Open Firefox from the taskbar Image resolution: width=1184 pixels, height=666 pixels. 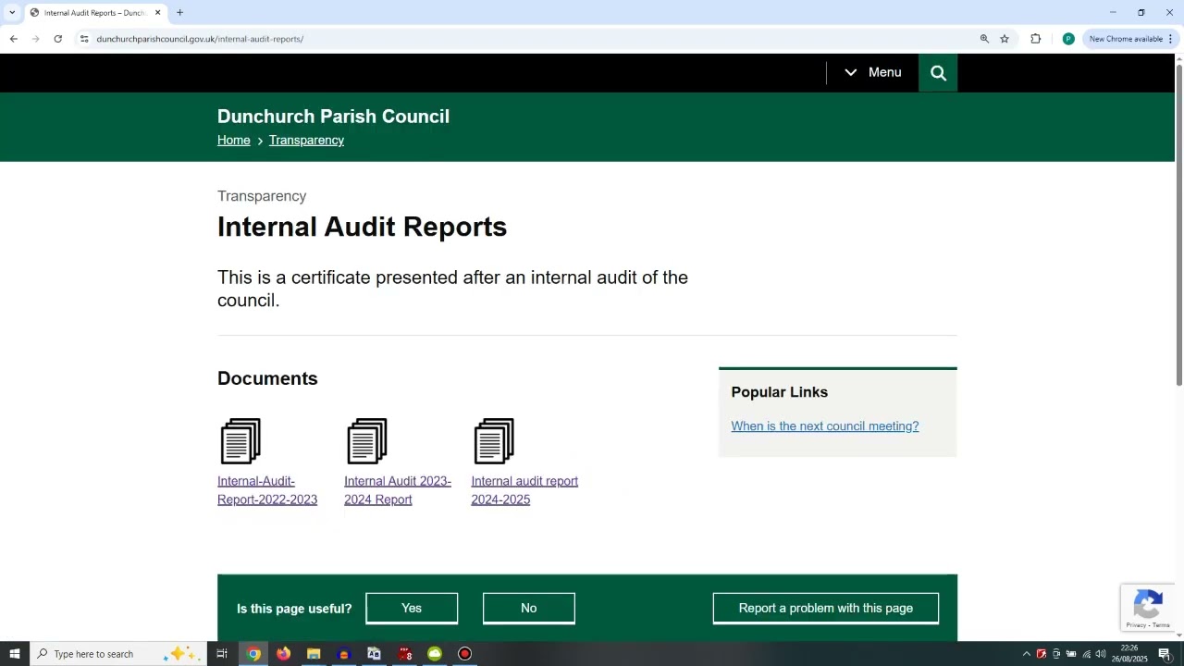click(x=283, y=654)
